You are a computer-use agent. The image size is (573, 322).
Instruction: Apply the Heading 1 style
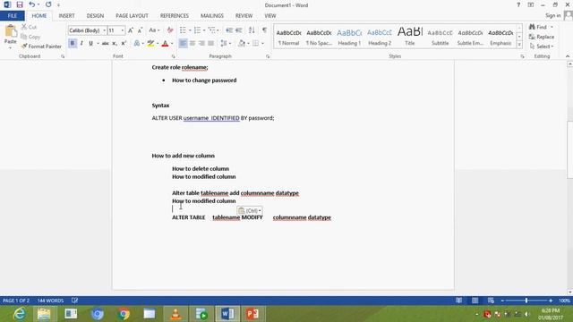coord(349,37)
